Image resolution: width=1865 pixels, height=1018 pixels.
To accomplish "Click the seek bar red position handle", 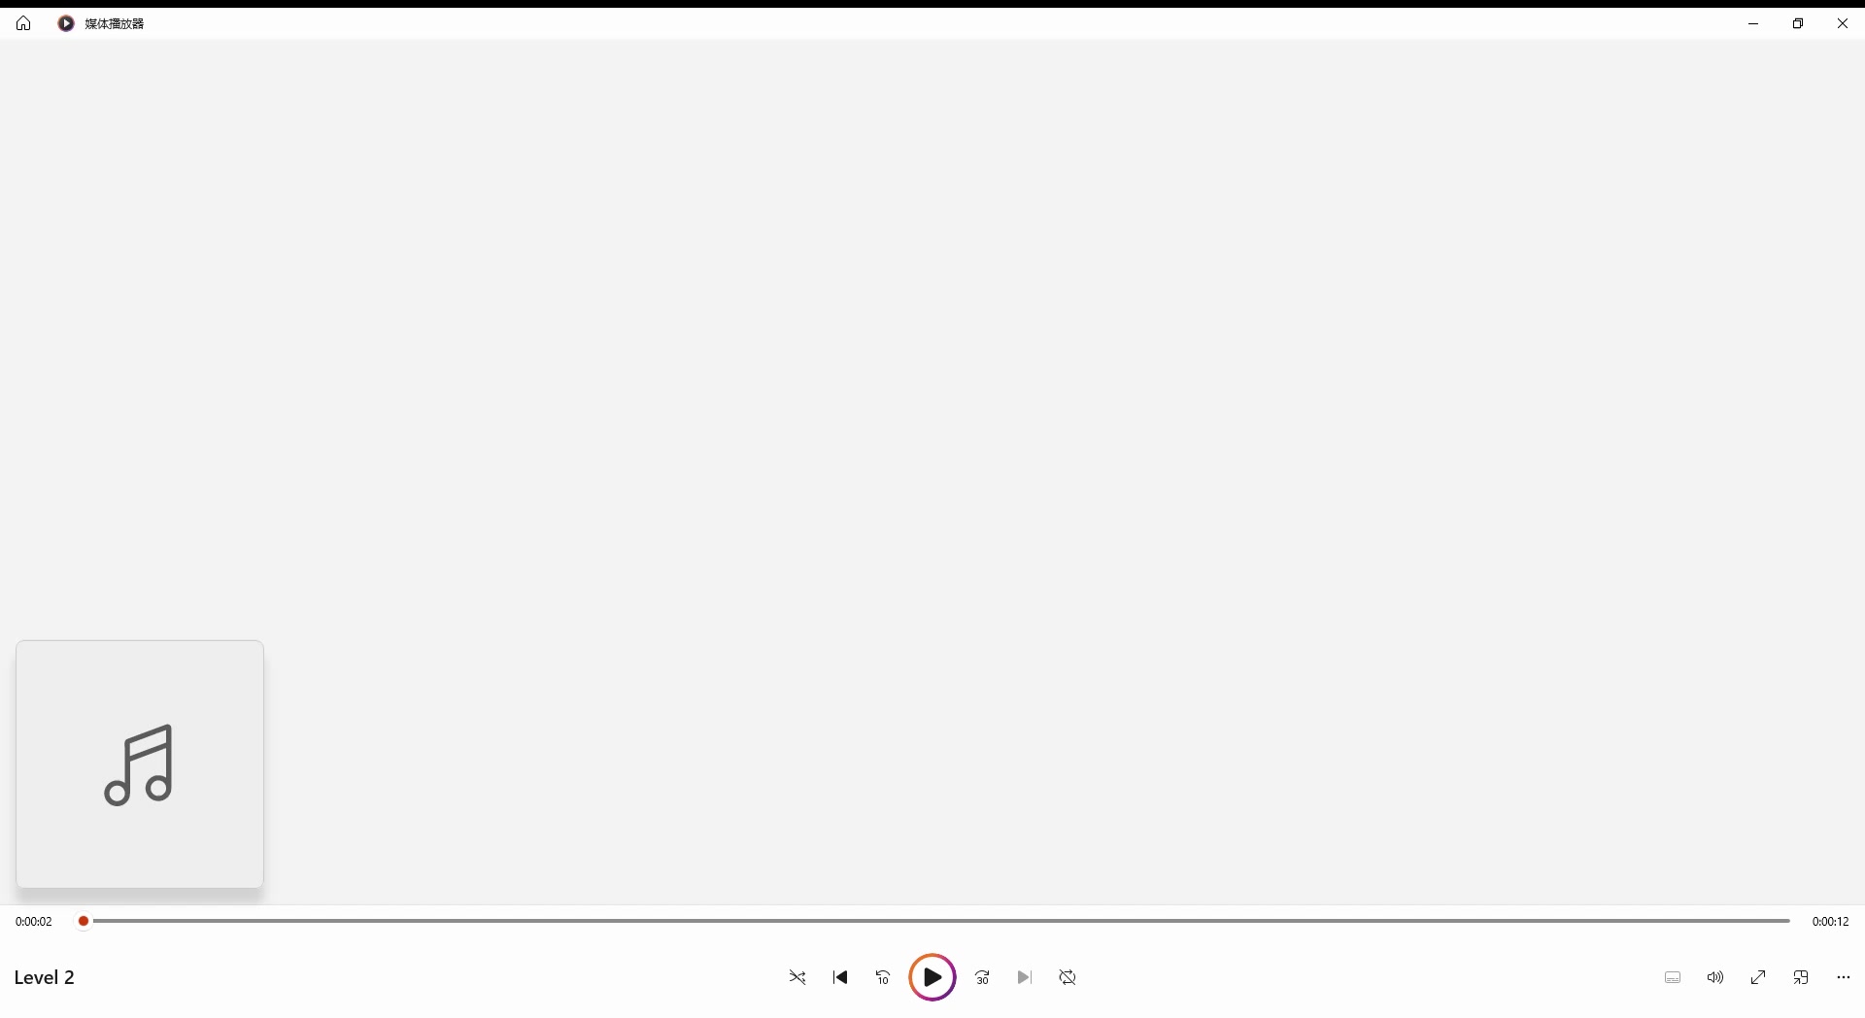I will [84, 921].
